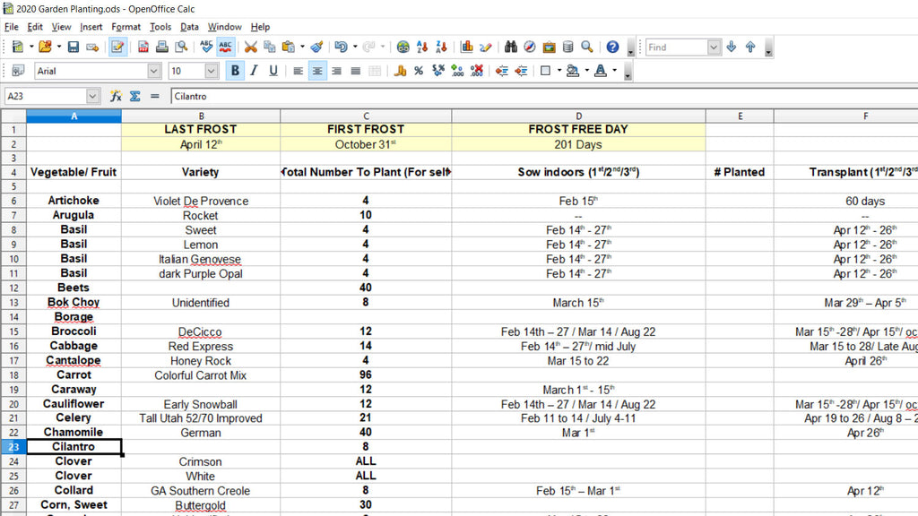Select row 23 header
Screen dimensions: 918x516
tap(13, 447)
